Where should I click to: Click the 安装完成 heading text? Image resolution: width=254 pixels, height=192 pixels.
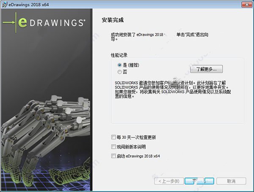click(x=113, y=20)
